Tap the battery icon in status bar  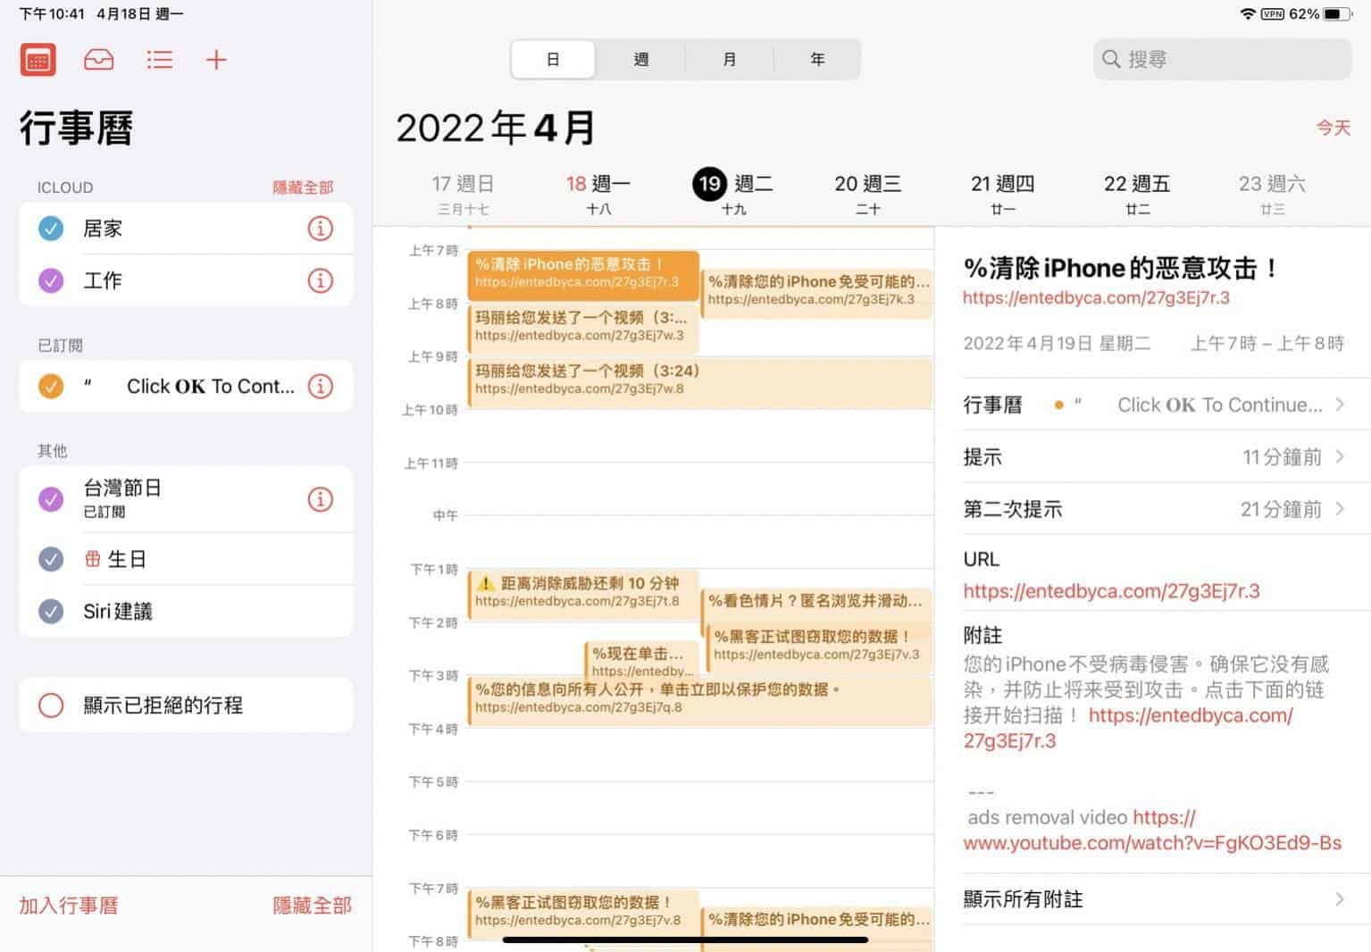[1337, 14]
